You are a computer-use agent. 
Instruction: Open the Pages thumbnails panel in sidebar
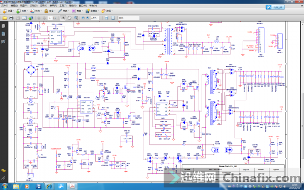tap(4, 26)
